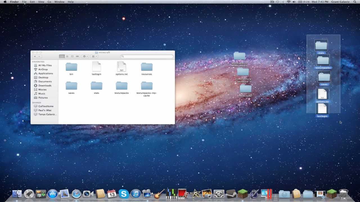This screenshot has height=202, width=360.
Task: Open the Window menu
Action: [x=59, y=2]
